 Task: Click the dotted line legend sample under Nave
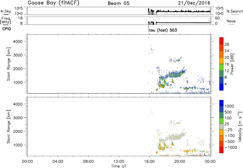pos(231,25)
